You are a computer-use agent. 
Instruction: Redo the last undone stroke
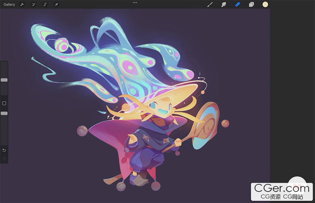point(4,159)
